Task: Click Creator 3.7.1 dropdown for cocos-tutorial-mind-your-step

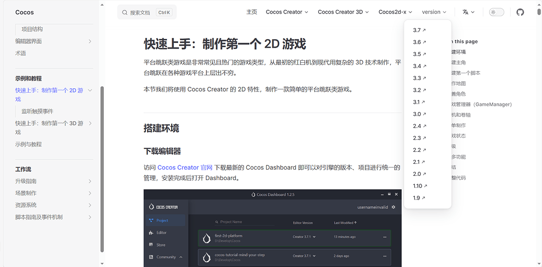Action: click(304, 256)
